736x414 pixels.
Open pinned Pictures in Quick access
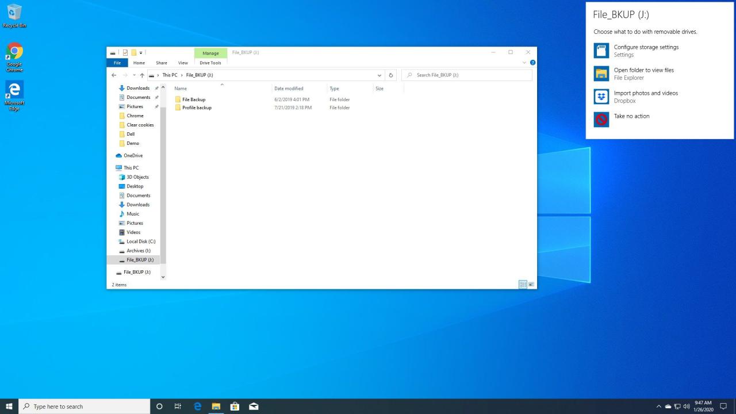[135, 106]
